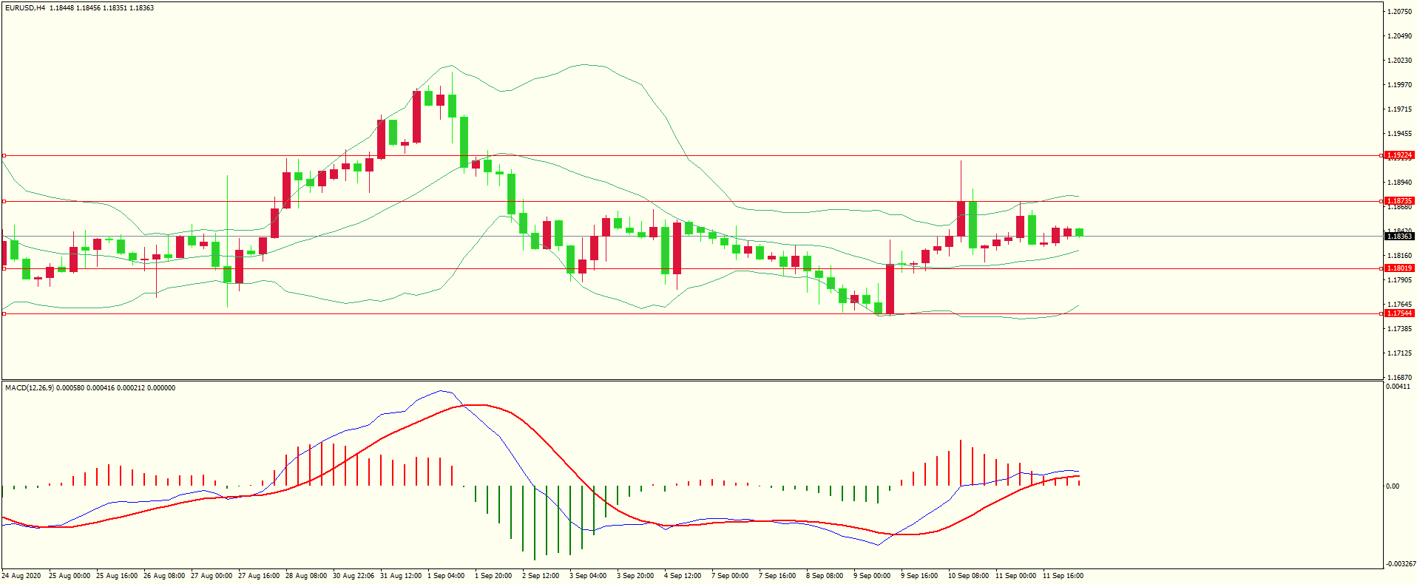
Task: Click the 1.19715 price scale value
Action: (x=1400, y=109)
